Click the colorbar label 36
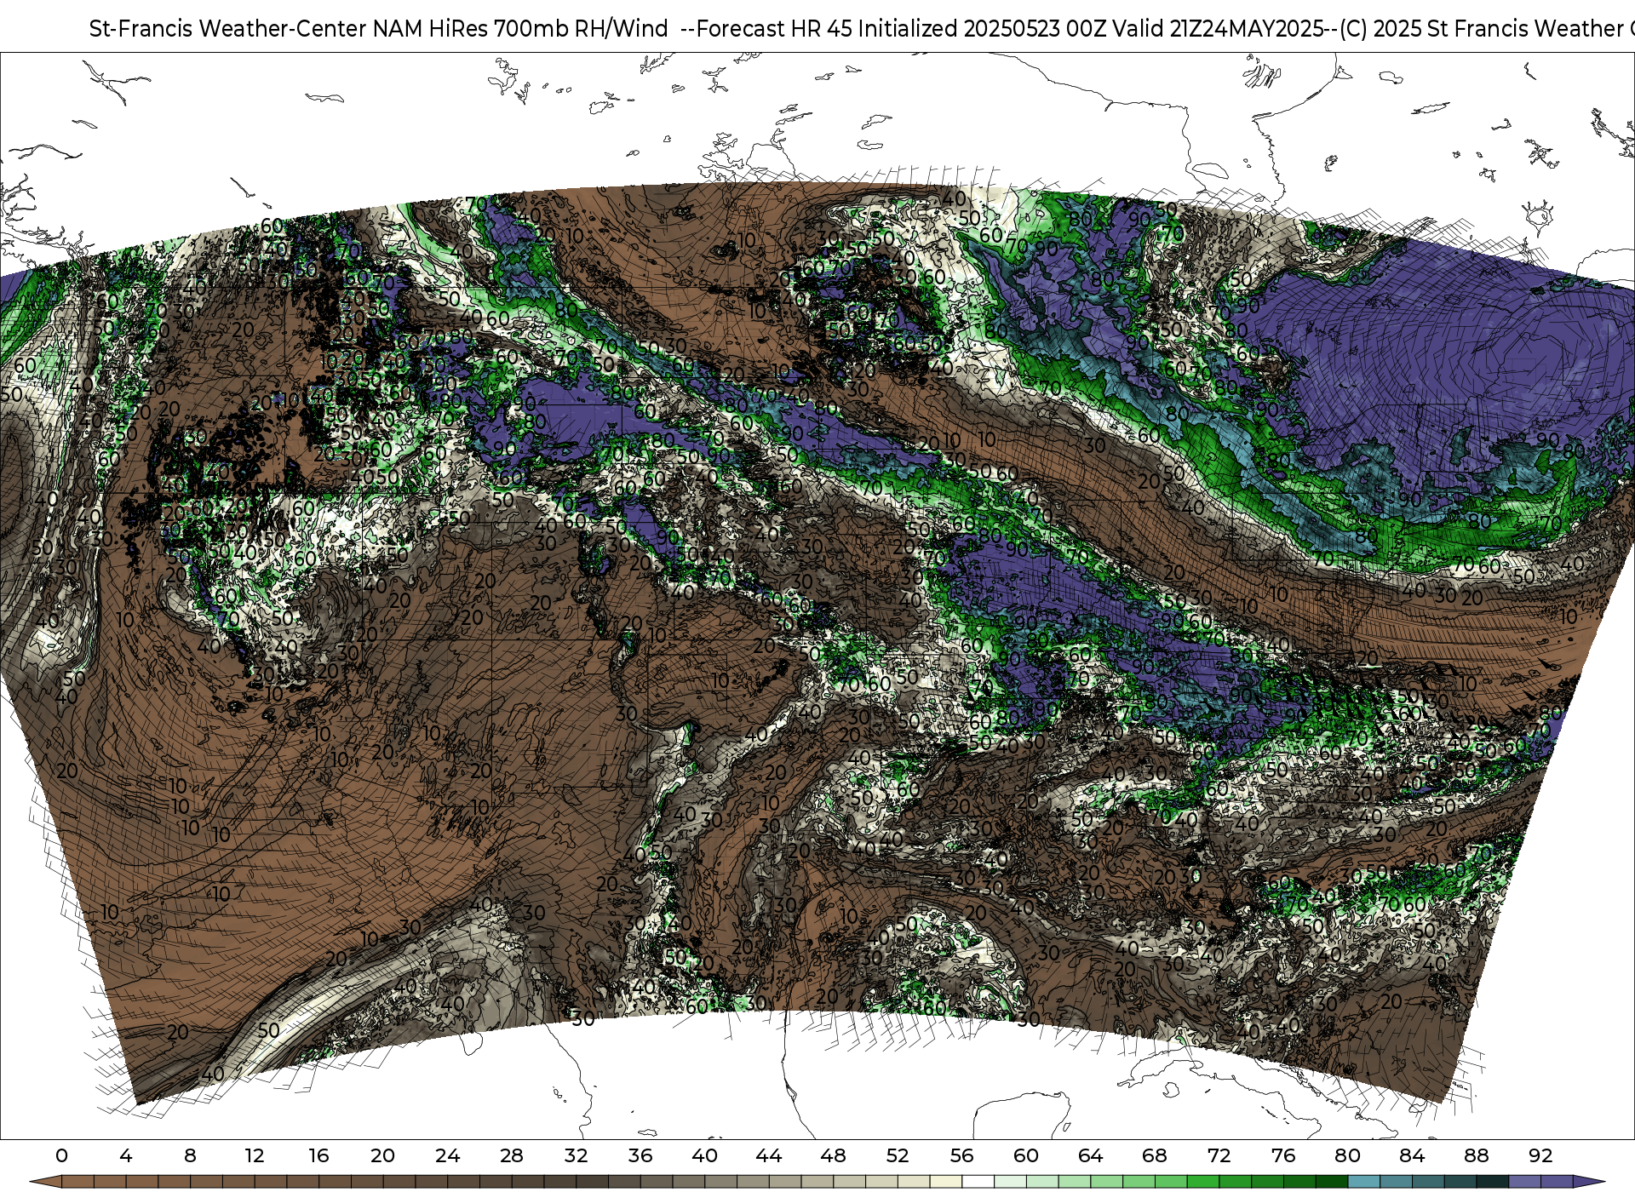Viewport: 1635px width, 1192px height. (640, 1155)
